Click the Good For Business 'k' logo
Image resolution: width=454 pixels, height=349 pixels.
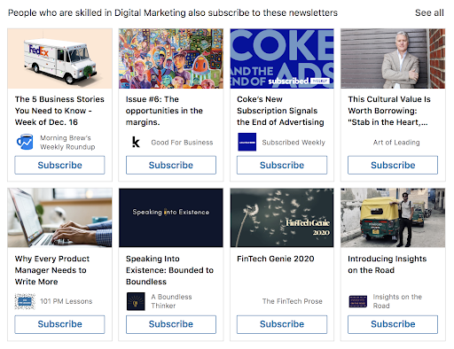point(136,142)
